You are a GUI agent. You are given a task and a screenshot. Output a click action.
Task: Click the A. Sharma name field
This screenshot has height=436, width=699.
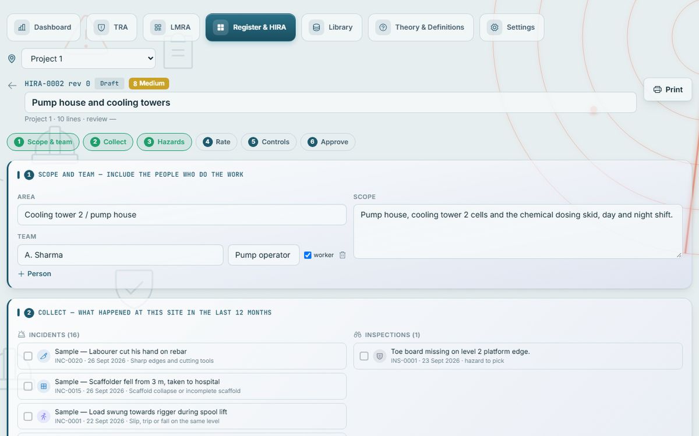(x=120, y=255)
